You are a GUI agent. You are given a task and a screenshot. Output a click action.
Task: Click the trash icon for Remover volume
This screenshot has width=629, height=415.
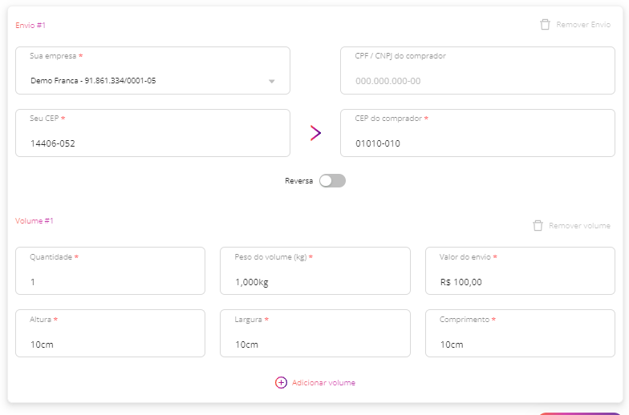(538, 226)
